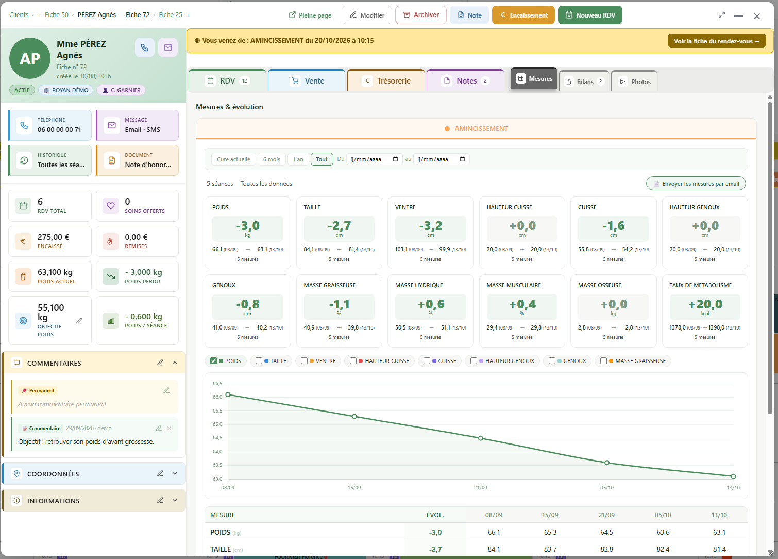Open the Bilans tab
The height and width of the screenshot is (559, 778).
[x=584, y=81]
